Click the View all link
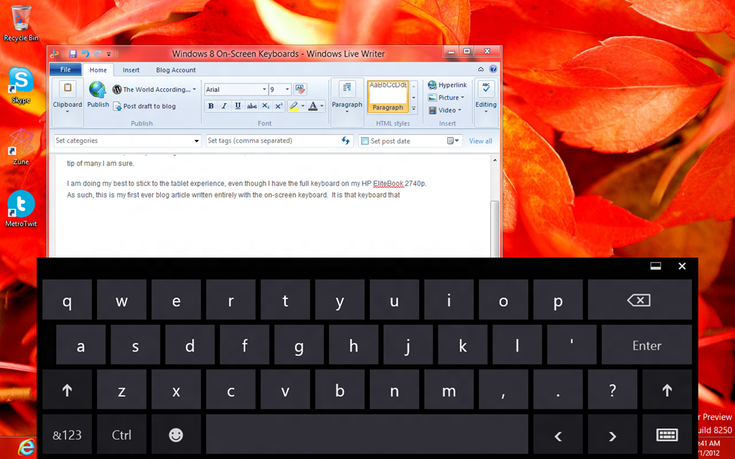Screen dimensions: 735x459 pyautogui.click(x=480, y=141)
